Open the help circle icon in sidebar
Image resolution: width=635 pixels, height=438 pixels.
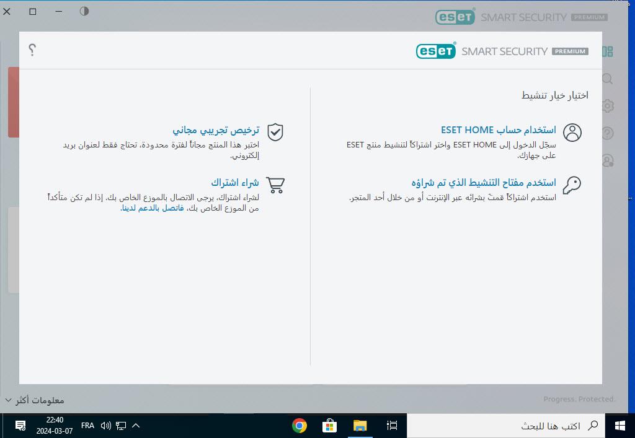pyautogui.click(x=608, y=133)
